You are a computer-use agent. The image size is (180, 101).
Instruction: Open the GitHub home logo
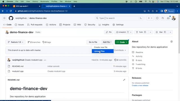coord(11,18)
